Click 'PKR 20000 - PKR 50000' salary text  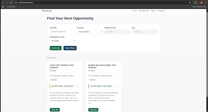pos(102,86)
